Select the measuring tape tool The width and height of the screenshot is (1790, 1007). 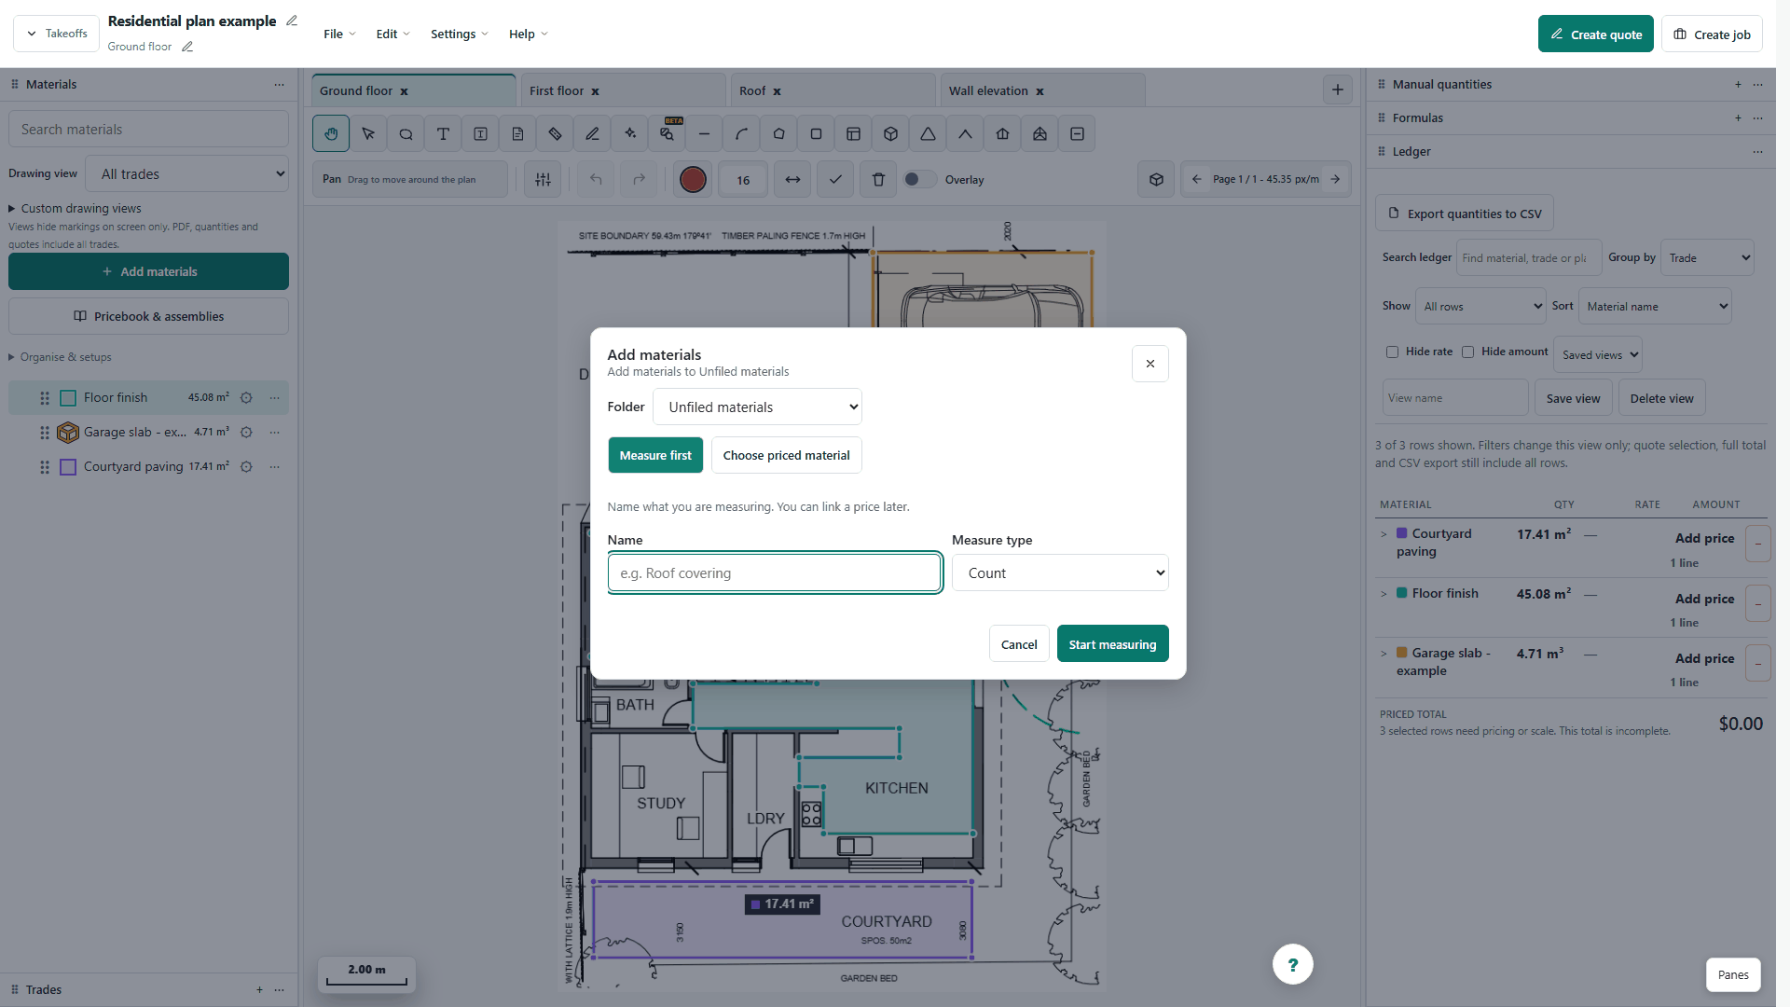click(x=555, y=134)
